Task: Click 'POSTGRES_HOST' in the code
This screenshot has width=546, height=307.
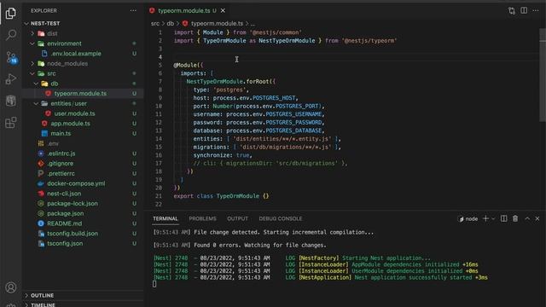Action: pyautogui.click(x=274, y=98)
